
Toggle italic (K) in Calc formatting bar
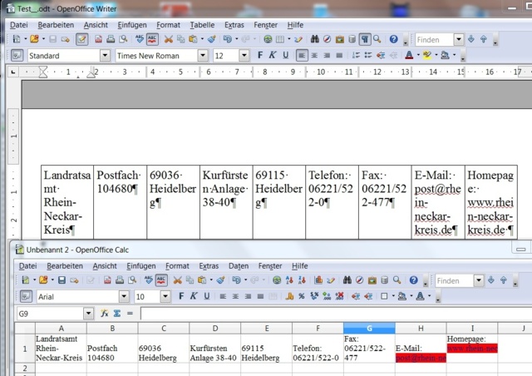[x=194, y=296]
